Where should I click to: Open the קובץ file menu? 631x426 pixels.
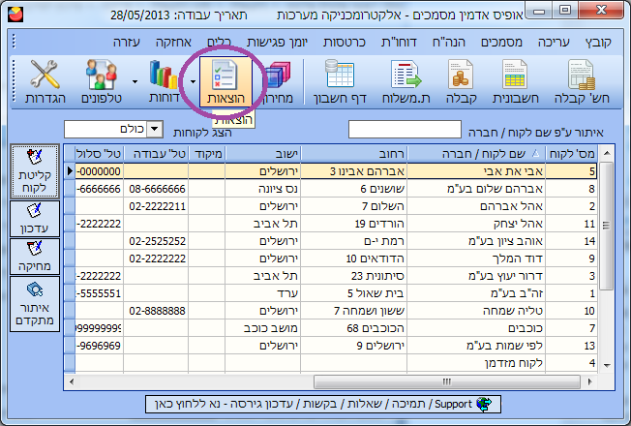coord(598,42)
